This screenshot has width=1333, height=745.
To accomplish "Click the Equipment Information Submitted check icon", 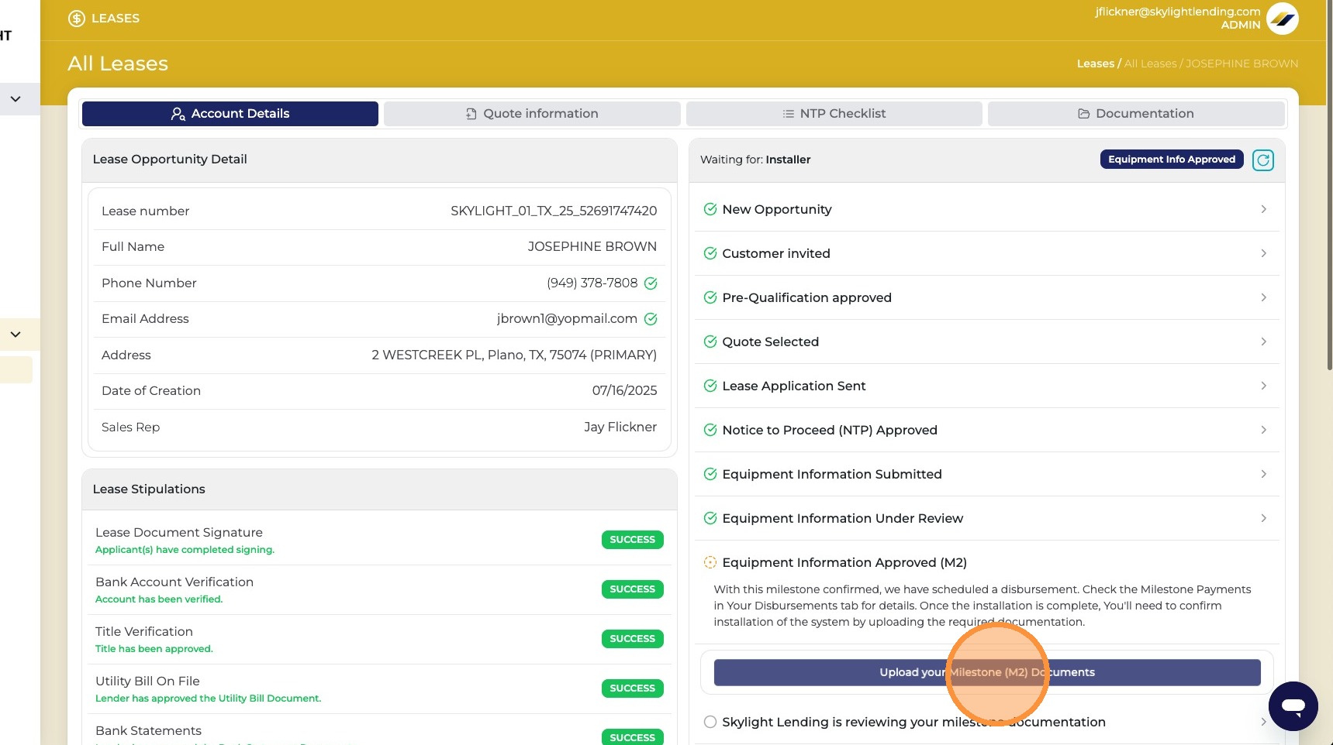I will (x=710, y=474).
